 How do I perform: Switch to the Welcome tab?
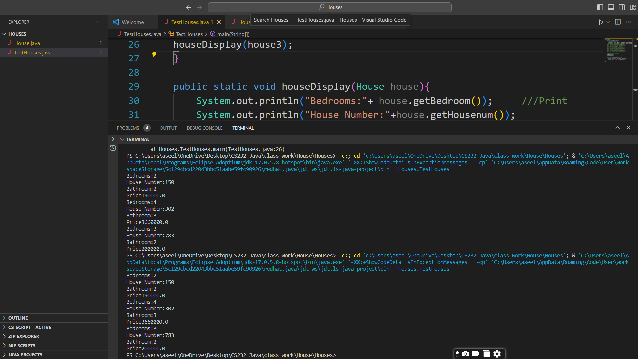[133, 22]
